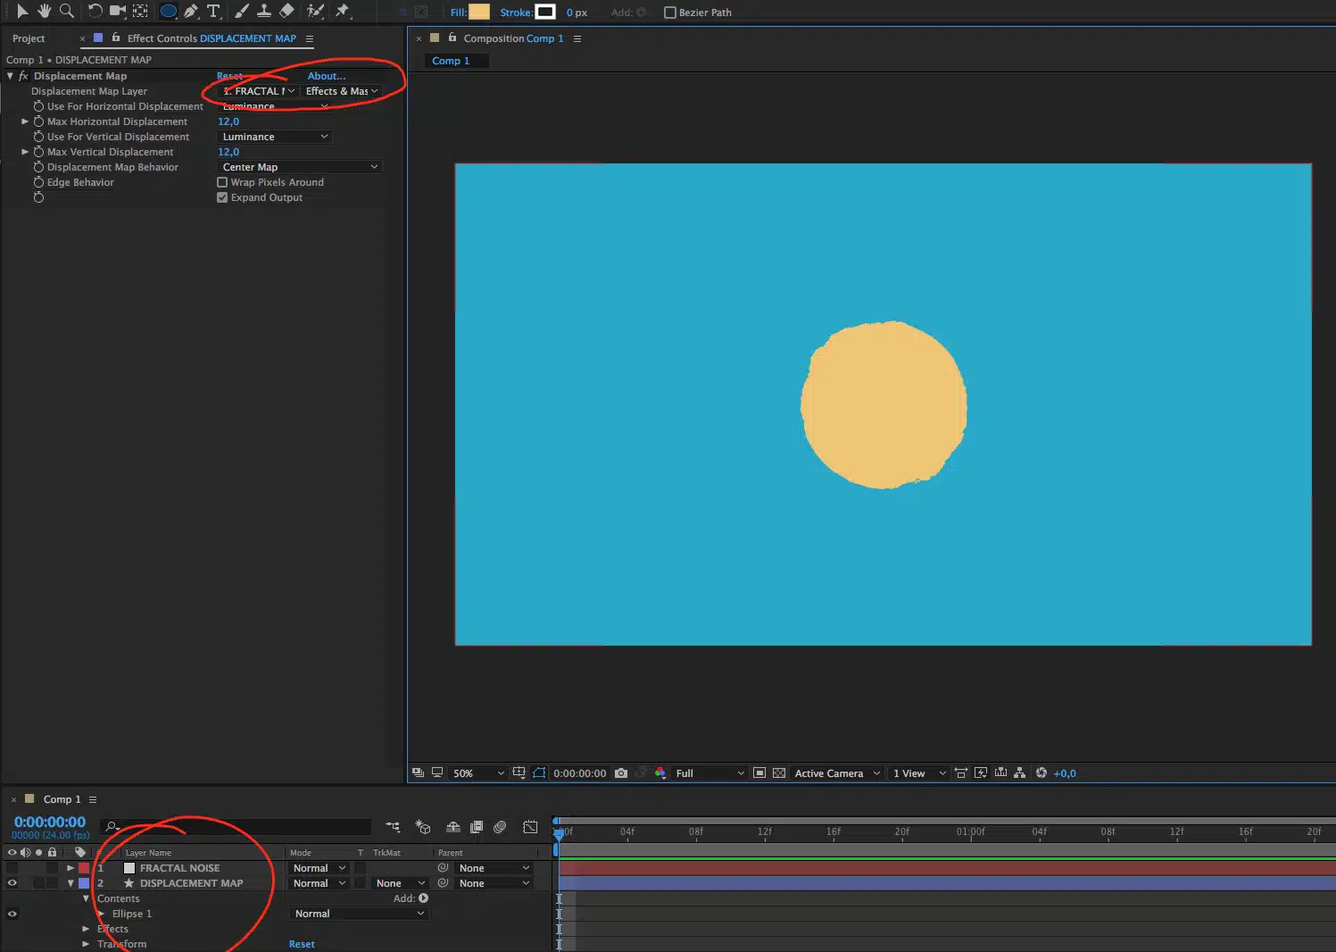
Task: Pick the Ellipse shape tool
Action: [168, 11]
